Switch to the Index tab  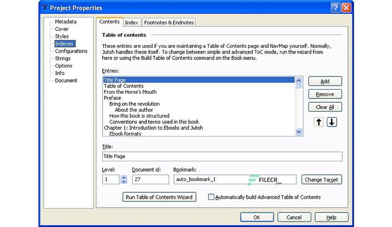131,23
